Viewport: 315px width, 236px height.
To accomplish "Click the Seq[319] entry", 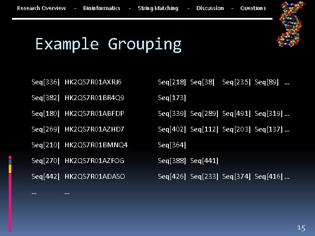I will tap(269, 114).
